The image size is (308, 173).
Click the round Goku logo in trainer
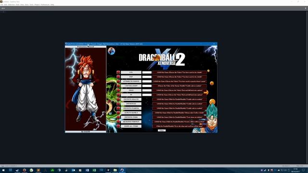[111, 51]
